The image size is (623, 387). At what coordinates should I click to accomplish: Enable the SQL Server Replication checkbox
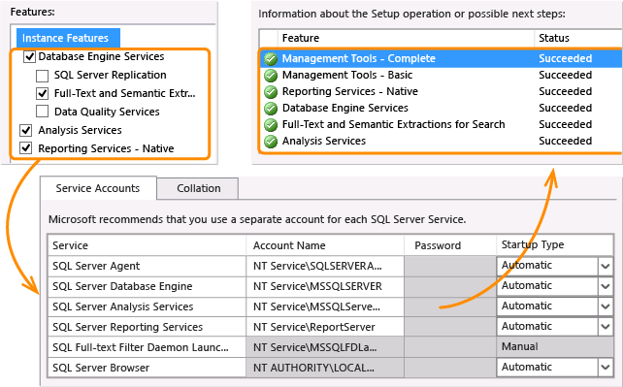click(42, 76)
